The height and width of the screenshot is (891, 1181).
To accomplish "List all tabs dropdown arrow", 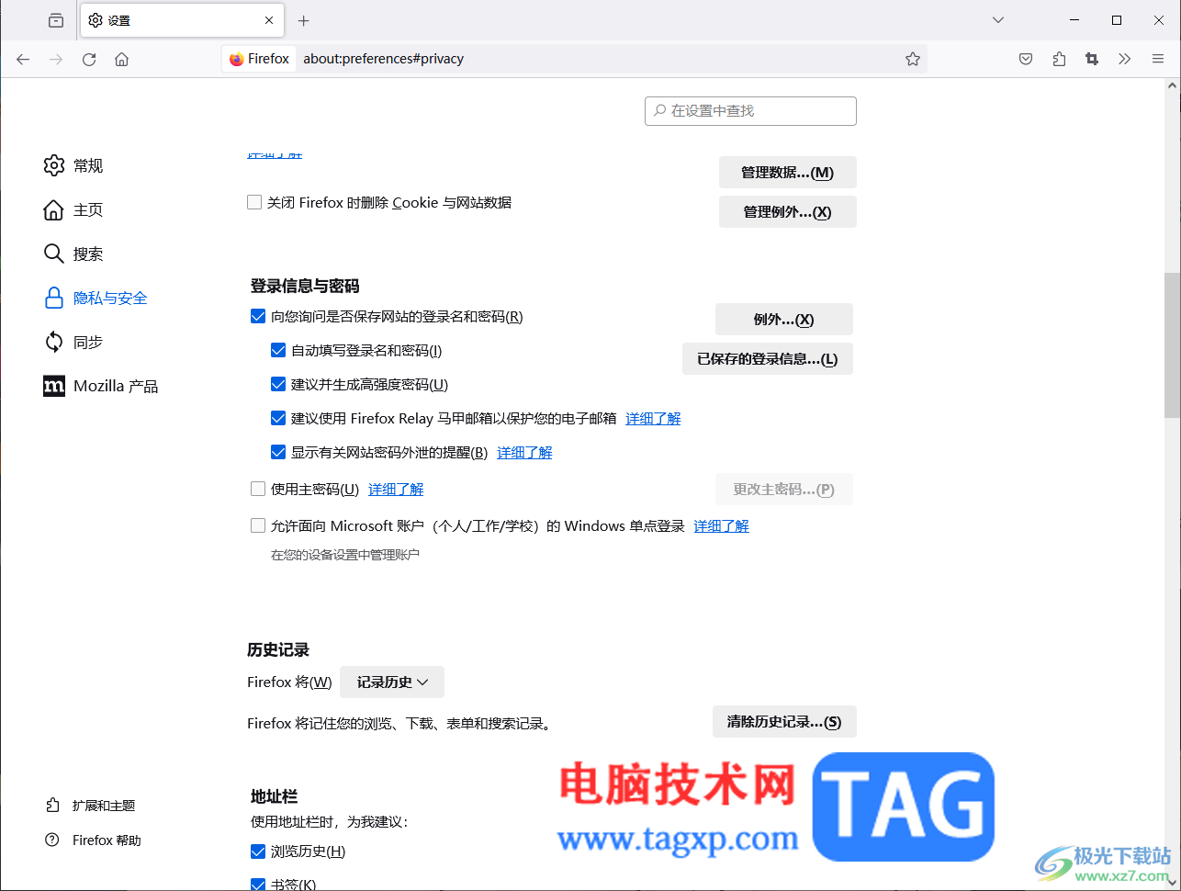I will tap(998, 20).
